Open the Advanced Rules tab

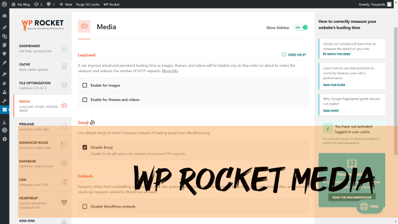[42, 145]
